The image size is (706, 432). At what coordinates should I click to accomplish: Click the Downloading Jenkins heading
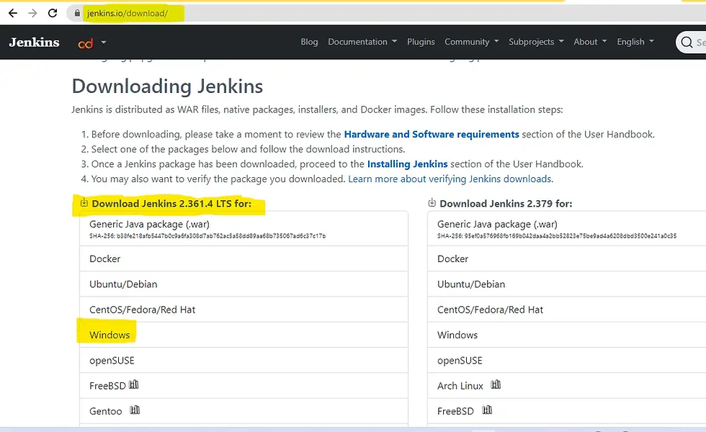(167, 86)
